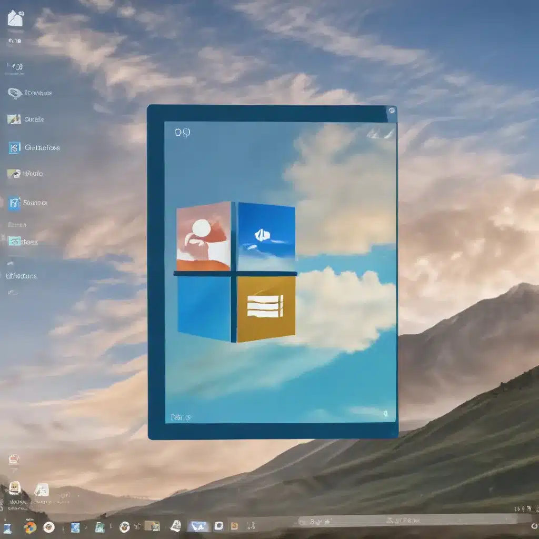Open the blue square 'KS' desktop shortcut
This screenshot has height=539, width=539.
[14, 148]
